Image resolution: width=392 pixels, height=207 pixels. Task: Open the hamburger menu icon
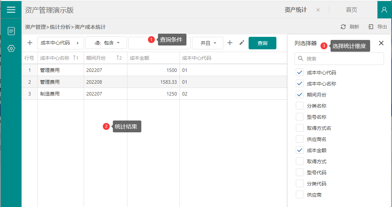tap(11, 9)
